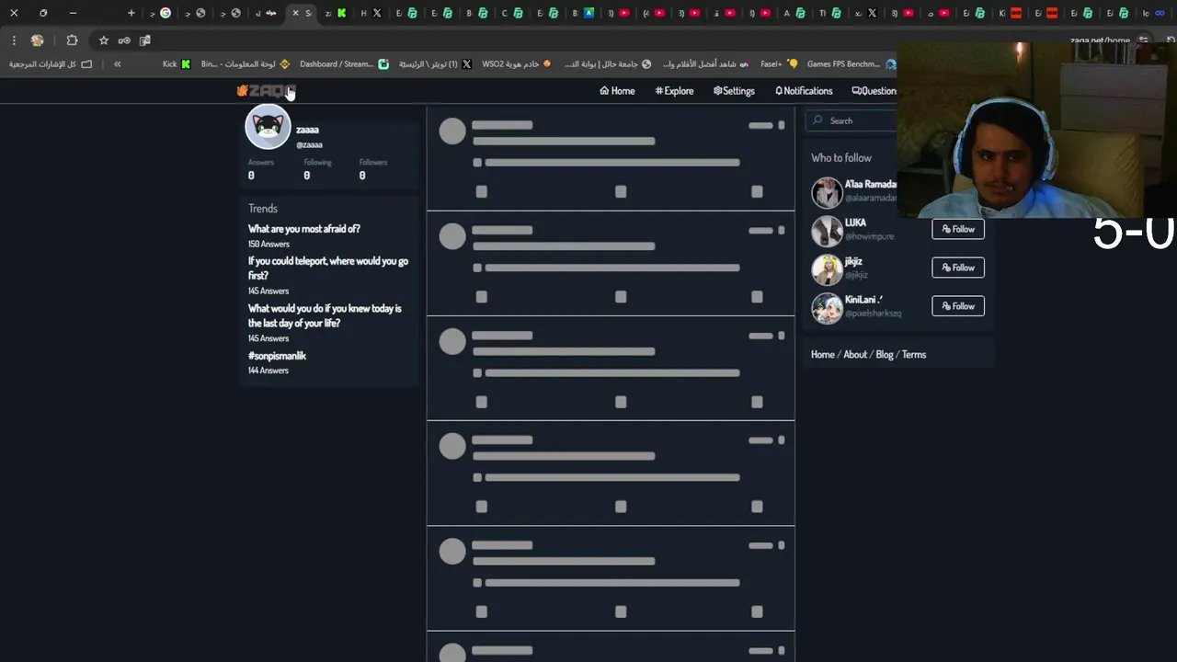Open the WSO2 خادم هوية bookmark
This screenshot has width=1177, height=662.
click(517, 64)
